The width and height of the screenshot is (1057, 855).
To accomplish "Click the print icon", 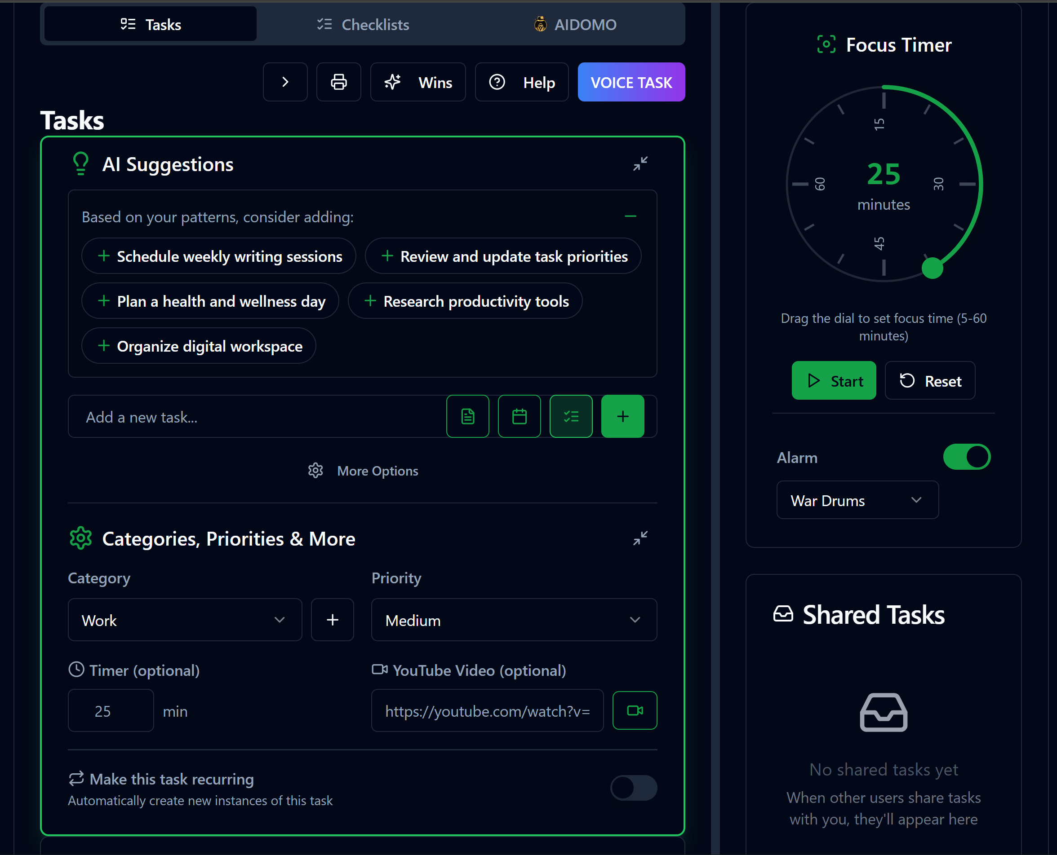I will click(x=338, y=82).
